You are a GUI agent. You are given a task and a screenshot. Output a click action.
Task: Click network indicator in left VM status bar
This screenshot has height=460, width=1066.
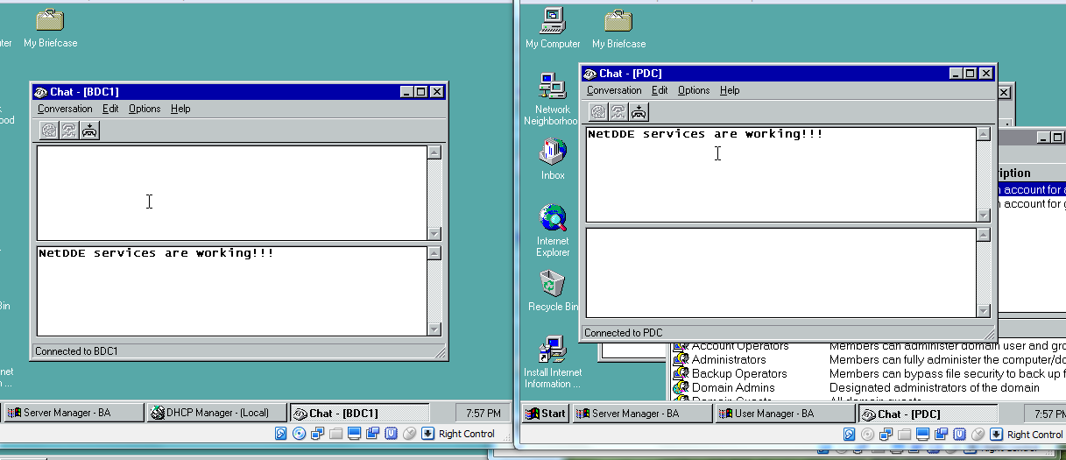click(x=318, y=434)
